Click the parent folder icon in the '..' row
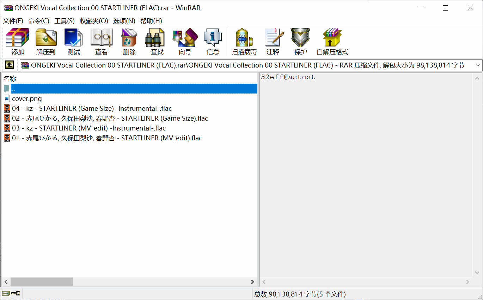 coord(7,89)
